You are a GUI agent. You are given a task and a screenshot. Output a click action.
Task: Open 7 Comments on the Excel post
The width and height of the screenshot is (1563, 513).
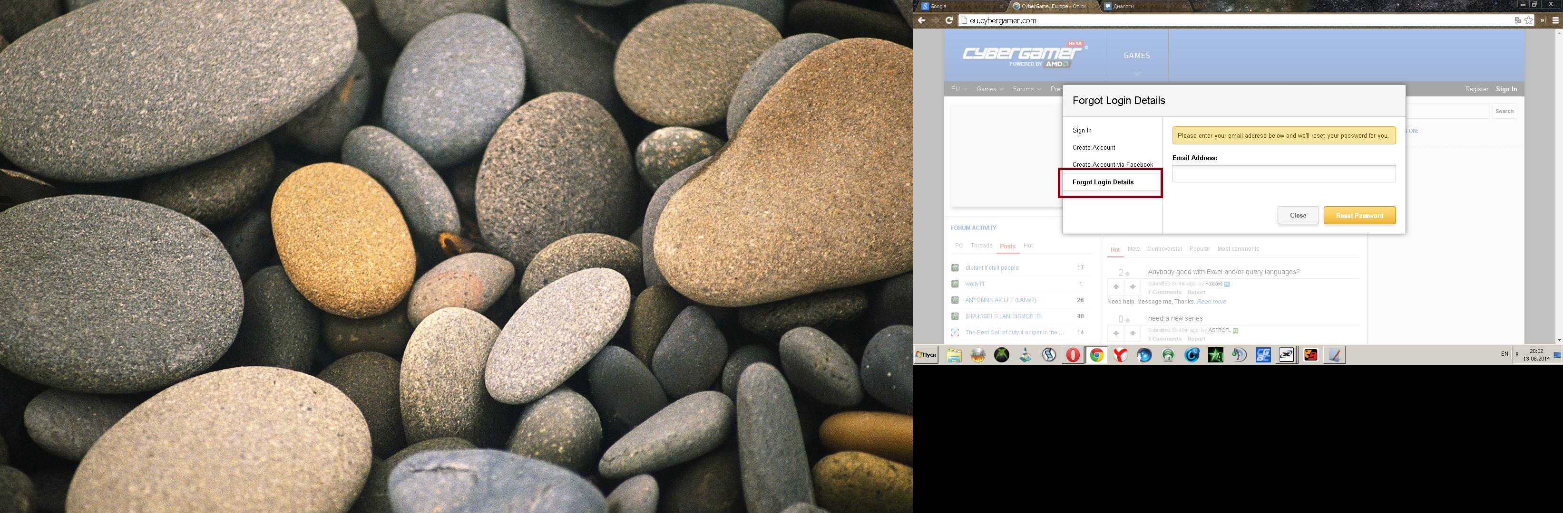[1164, 292]
